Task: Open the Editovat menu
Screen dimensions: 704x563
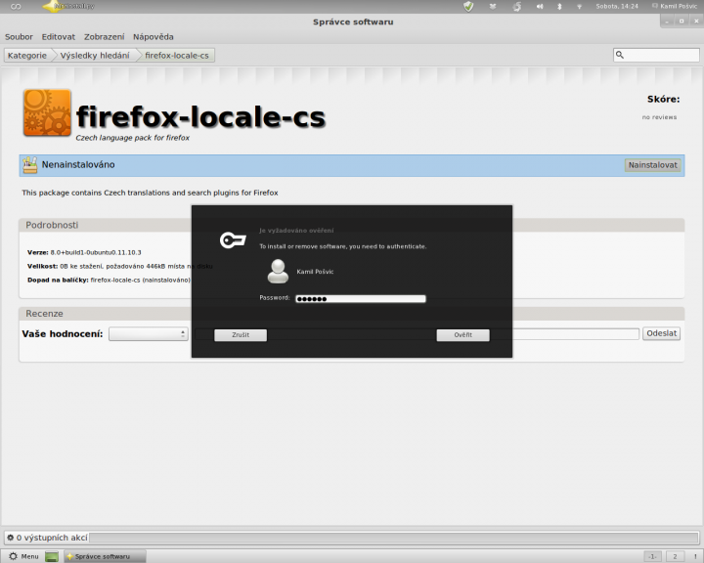Action: click(x=59, y=37)
